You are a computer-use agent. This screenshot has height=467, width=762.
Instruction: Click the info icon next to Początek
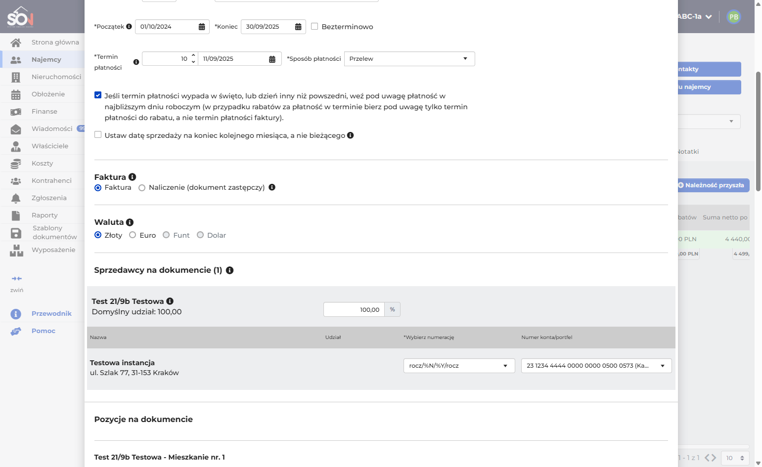coord(129,27)
